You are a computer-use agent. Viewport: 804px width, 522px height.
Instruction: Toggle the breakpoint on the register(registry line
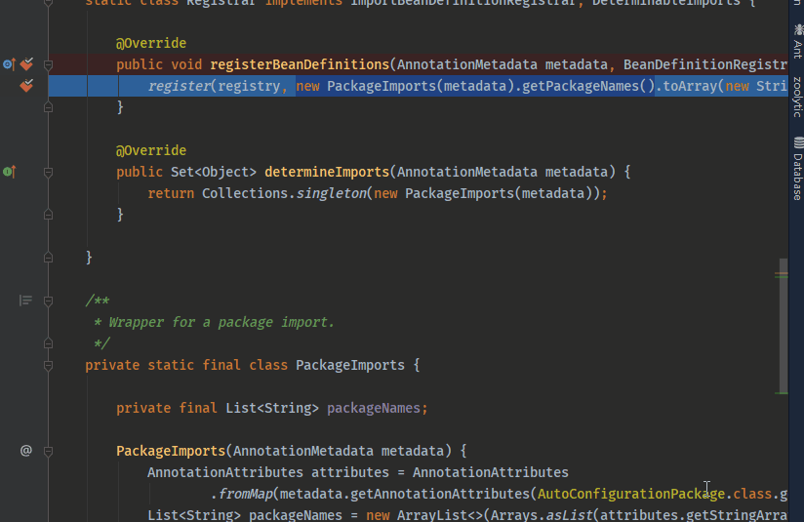(x=26, y=86)
